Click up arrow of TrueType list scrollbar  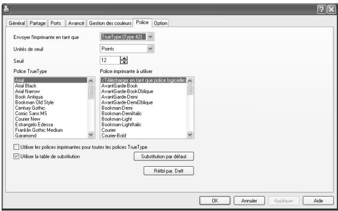(91, 81)
